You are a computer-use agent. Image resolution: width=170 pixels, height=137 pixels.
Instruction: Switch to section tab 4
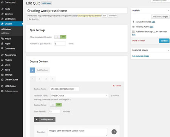[x=53, y=79]
